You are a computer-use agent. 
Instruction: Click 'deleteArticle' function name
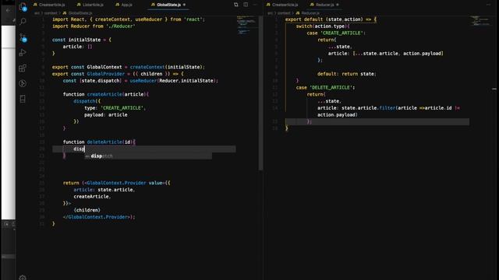tap(104, 142)
